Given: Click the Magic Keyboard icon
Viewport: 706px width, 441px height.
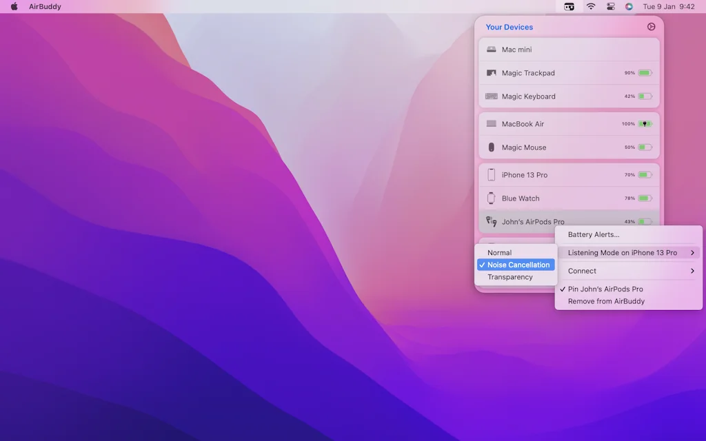Looking at the screenshot, I should (491, 96).
